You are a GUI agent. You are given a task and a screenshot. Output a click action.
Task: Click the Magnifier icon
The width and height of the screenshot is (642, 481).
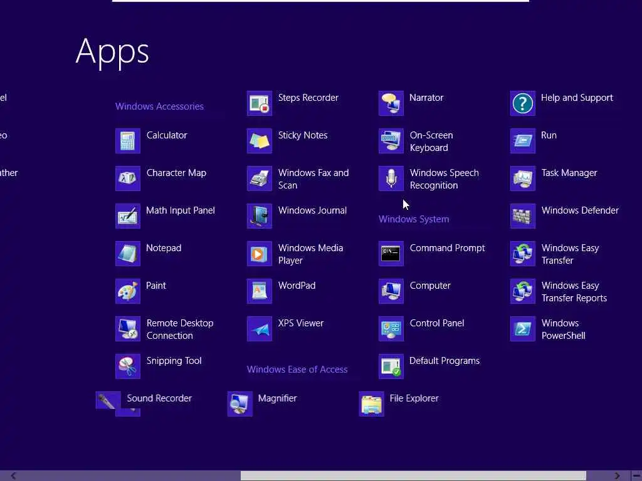tap(240, 404)
